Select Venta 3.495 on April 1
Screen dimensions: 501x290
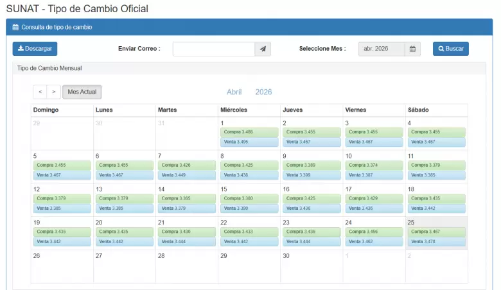(249, 142)
